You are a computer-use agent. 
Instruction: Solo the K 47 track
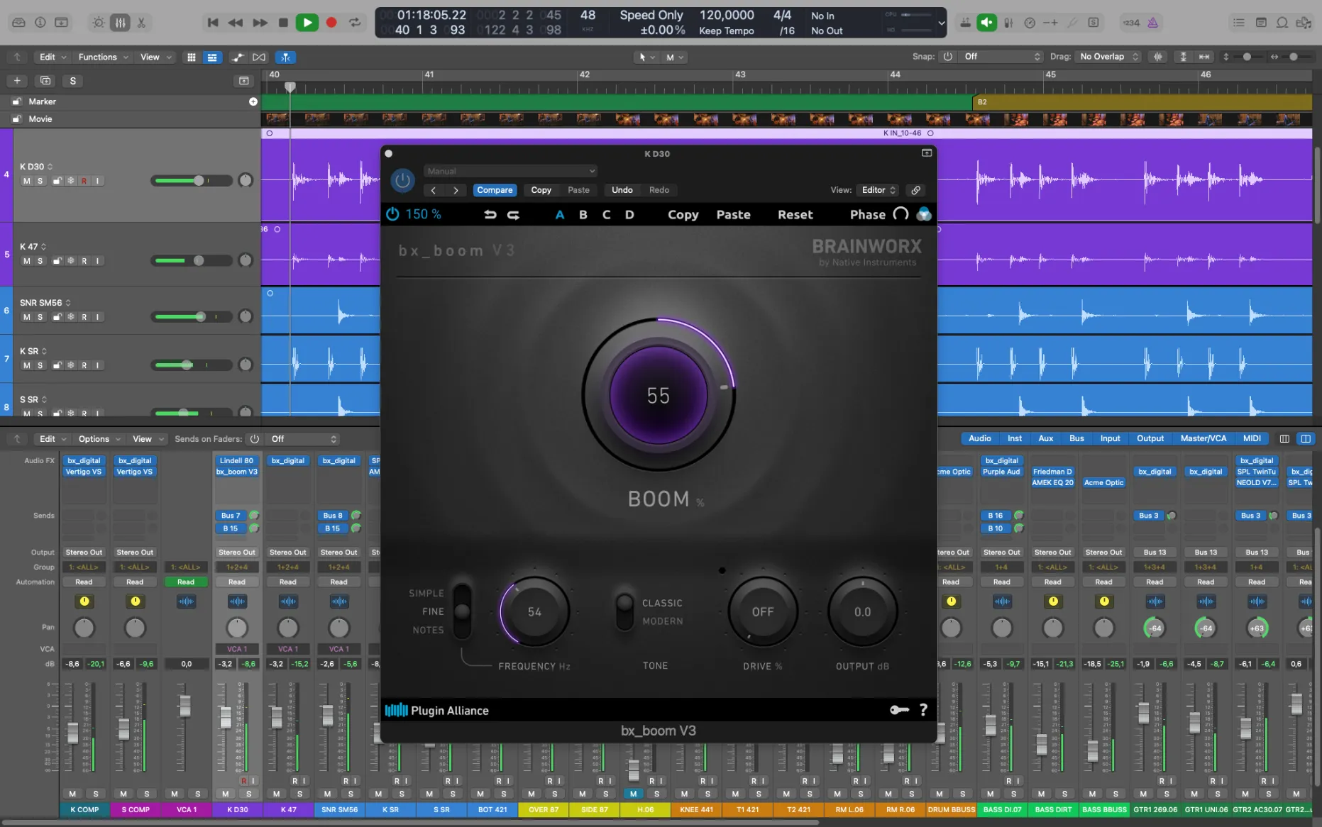point(40,261)
